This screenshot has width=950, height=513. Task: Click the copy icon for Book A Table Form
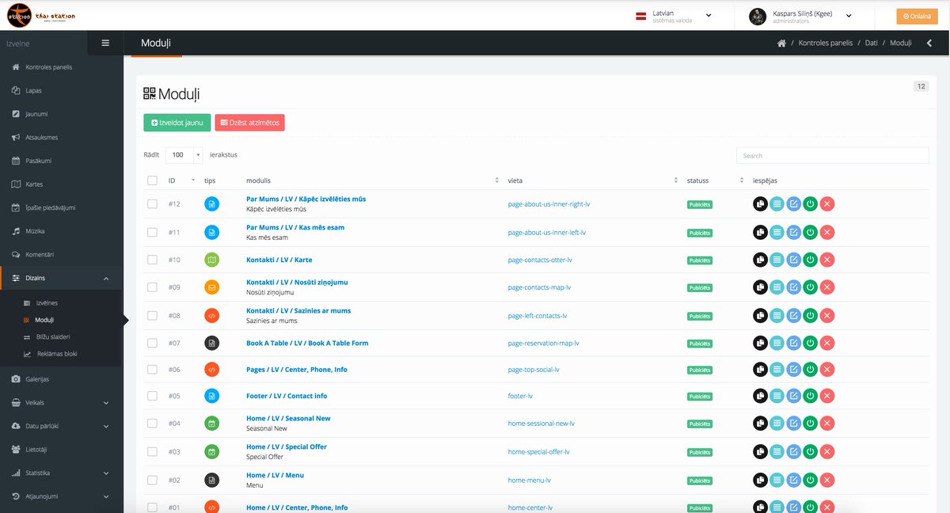760,344
